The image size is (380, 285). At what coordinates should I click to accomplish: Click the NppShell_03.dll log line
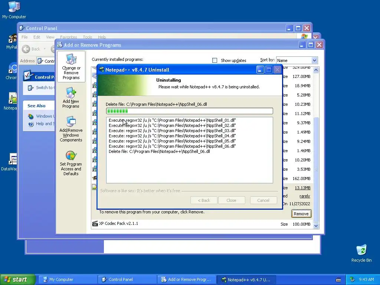click(x=172, y=131)
